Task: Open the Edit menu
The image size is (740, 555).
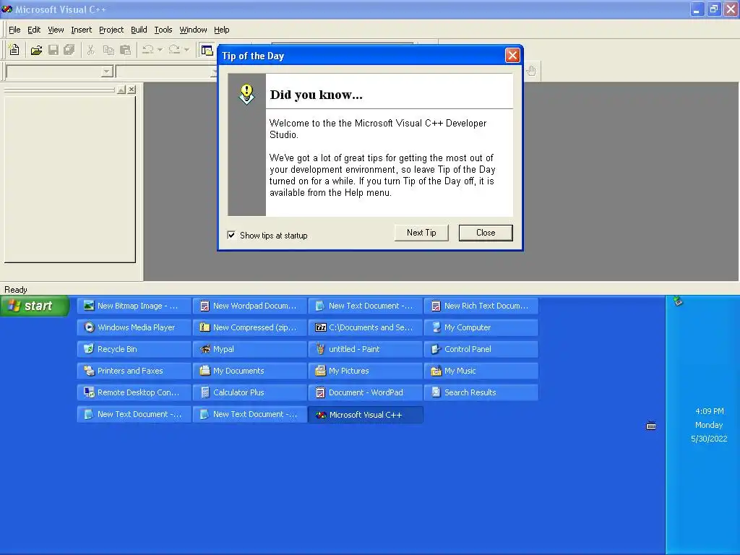Action: 34,30
